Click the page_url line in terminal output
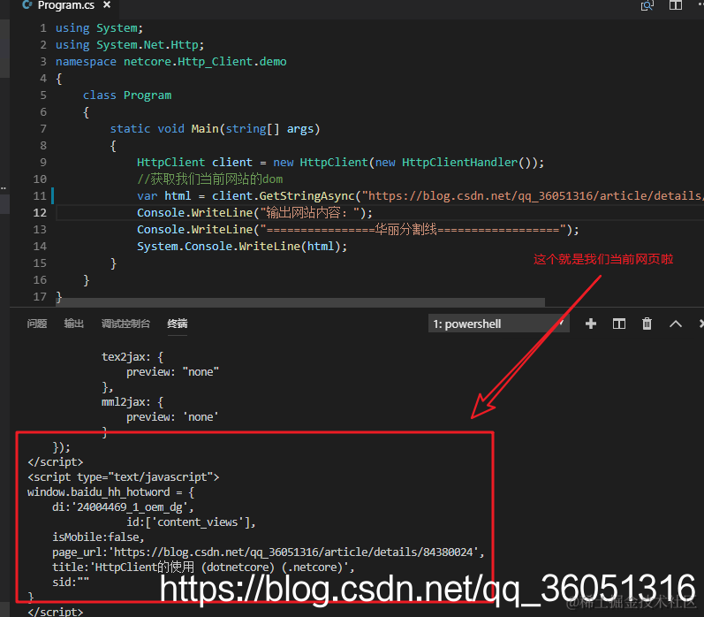This screenshot has height=617, width=704. coord(268,552)
